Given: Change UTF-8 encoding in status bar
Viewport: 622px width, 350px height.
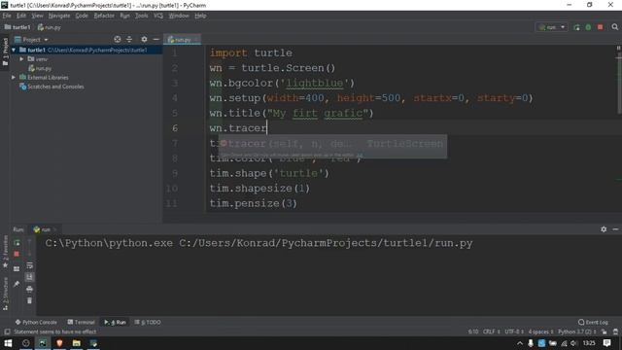Looking at the screenshot, I should click(x=514, y=332).
